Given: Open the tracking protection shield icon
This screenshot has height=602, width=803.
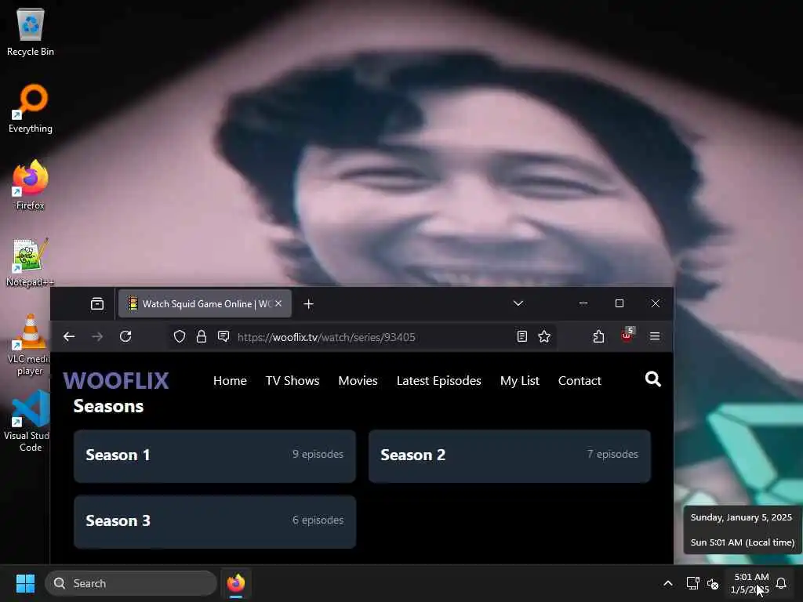Looking at the screenshot, I should click(180, 336).
